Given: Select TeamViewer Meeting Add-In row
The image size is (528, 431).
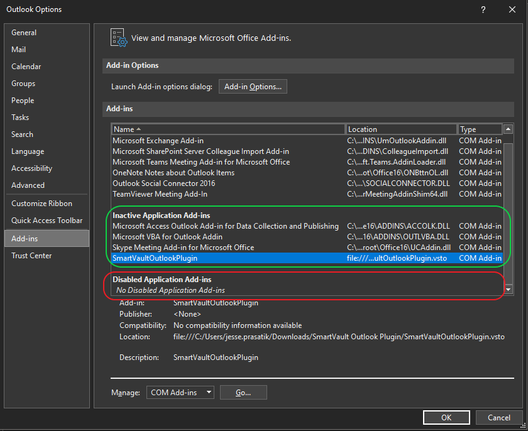Looking at the screenshot, I should [307, 194].
